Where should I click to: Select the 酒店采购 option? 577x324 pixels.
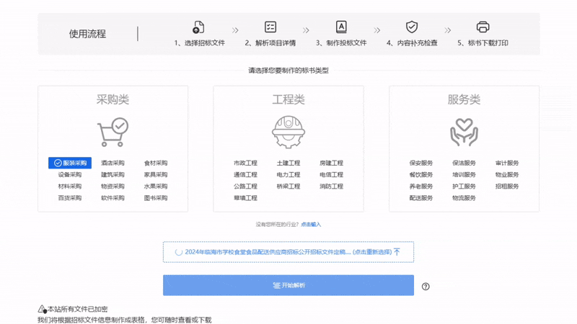[113, 163]
